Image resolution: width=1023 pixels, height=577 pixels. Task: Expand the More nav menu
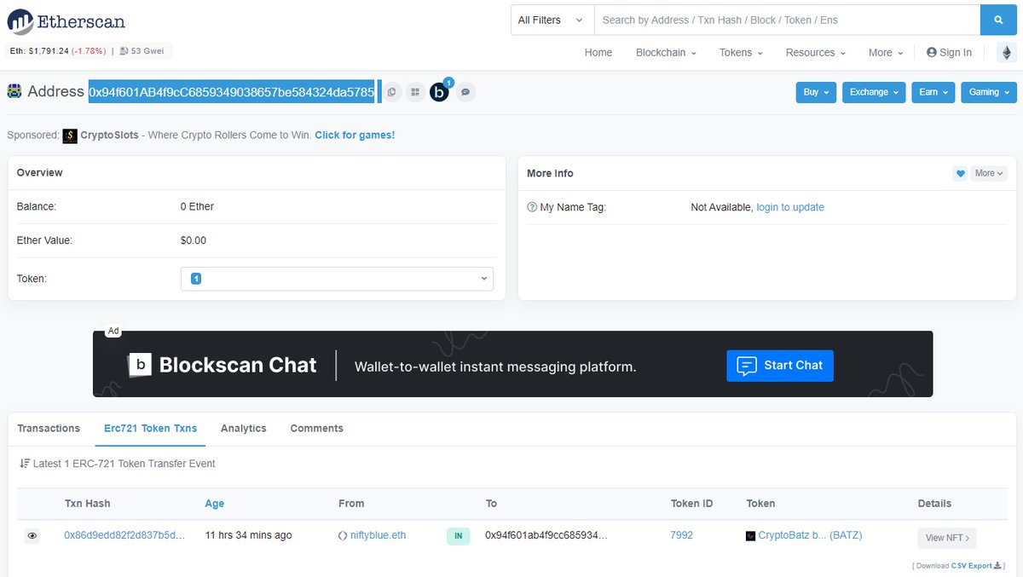click(x=886, y=53)
